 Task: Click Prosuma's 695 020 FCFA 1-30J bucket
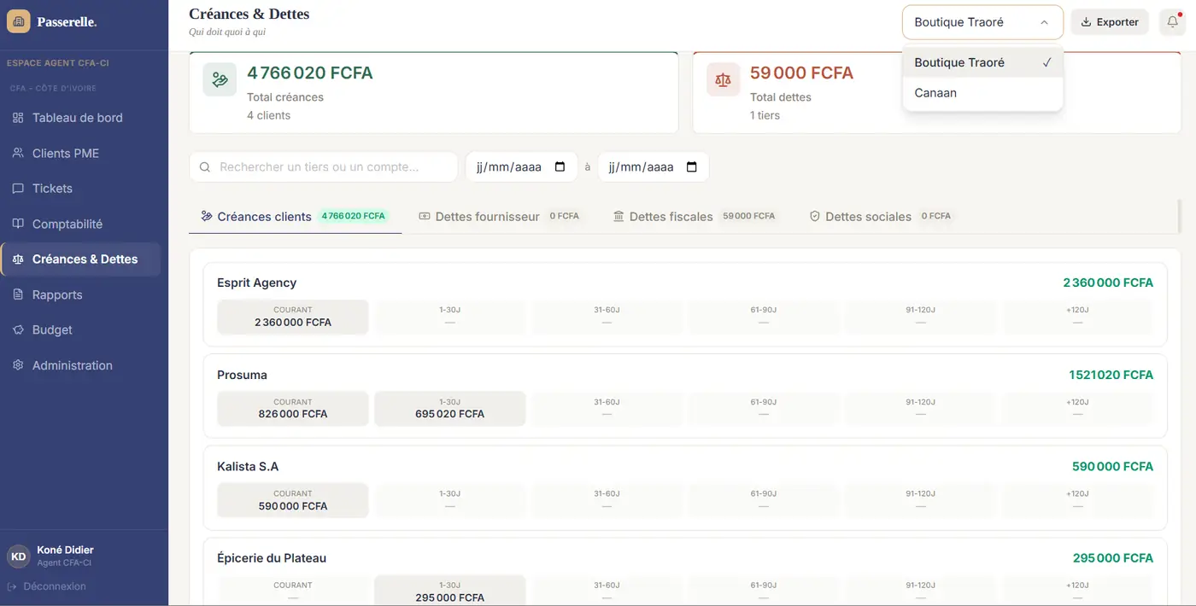tap(449, 409)
